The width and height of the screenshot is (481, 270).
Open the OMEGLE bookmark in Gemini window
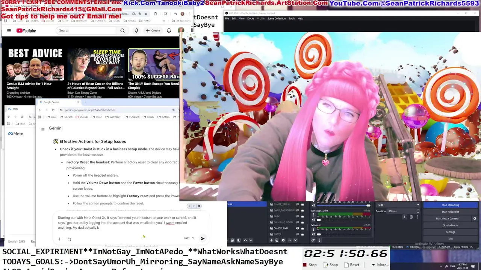pos(82,117)
